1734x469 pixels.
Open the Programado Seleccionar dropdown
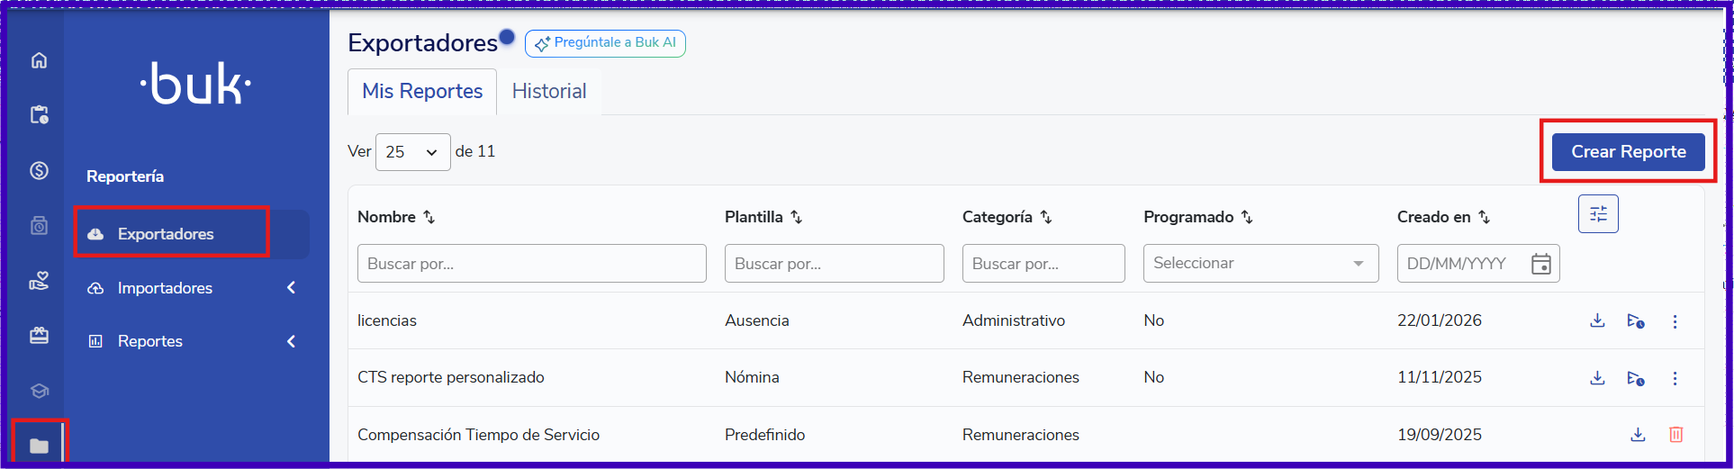[x=1260, y=264]
